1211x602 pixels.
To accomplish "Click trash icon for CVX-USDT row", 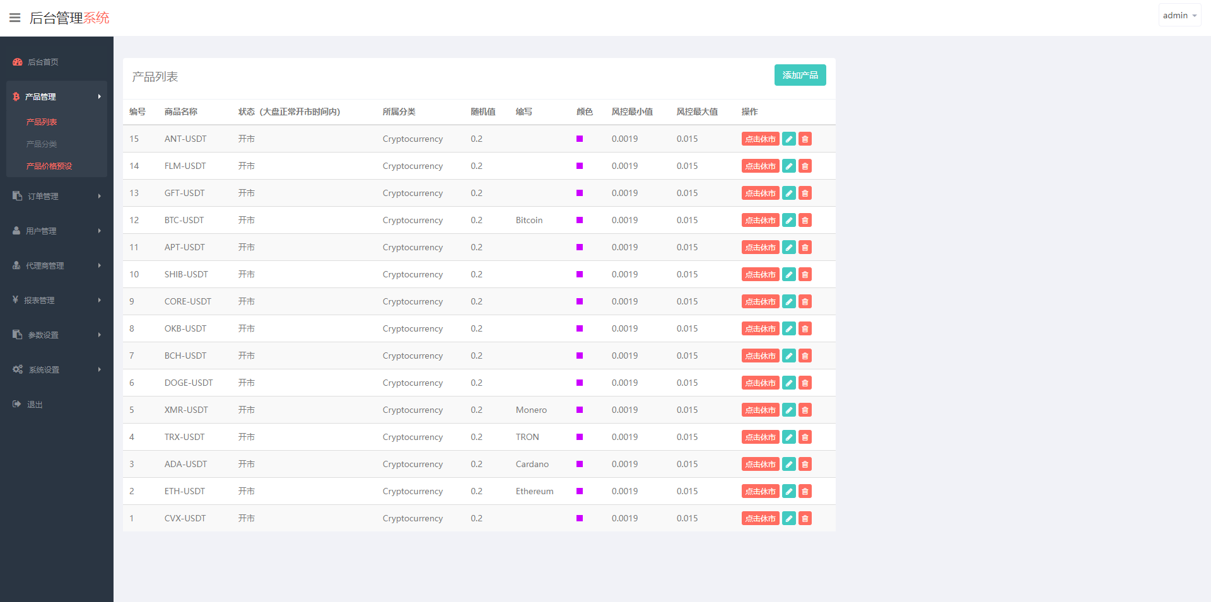I will click(x=805, y=518).
